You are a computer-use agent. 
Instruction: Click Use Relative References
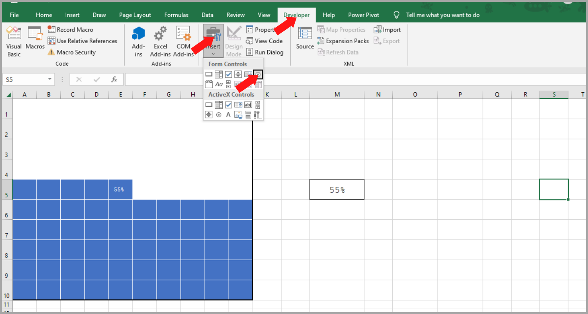83,40
